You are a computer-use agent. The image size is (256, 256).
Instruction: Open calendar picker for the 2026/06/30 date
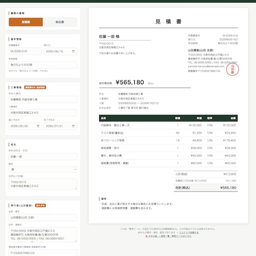[38, 126]
